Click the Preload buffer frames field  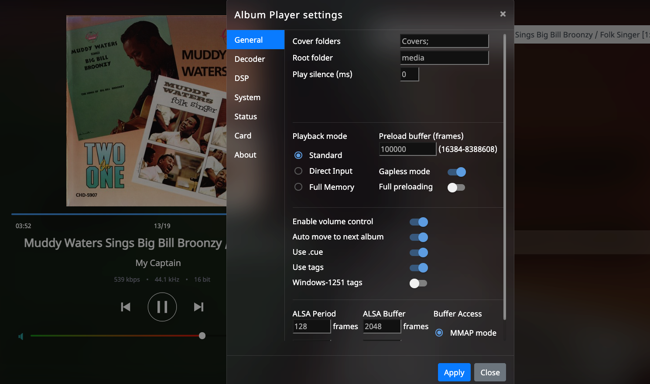click(407, 149)
